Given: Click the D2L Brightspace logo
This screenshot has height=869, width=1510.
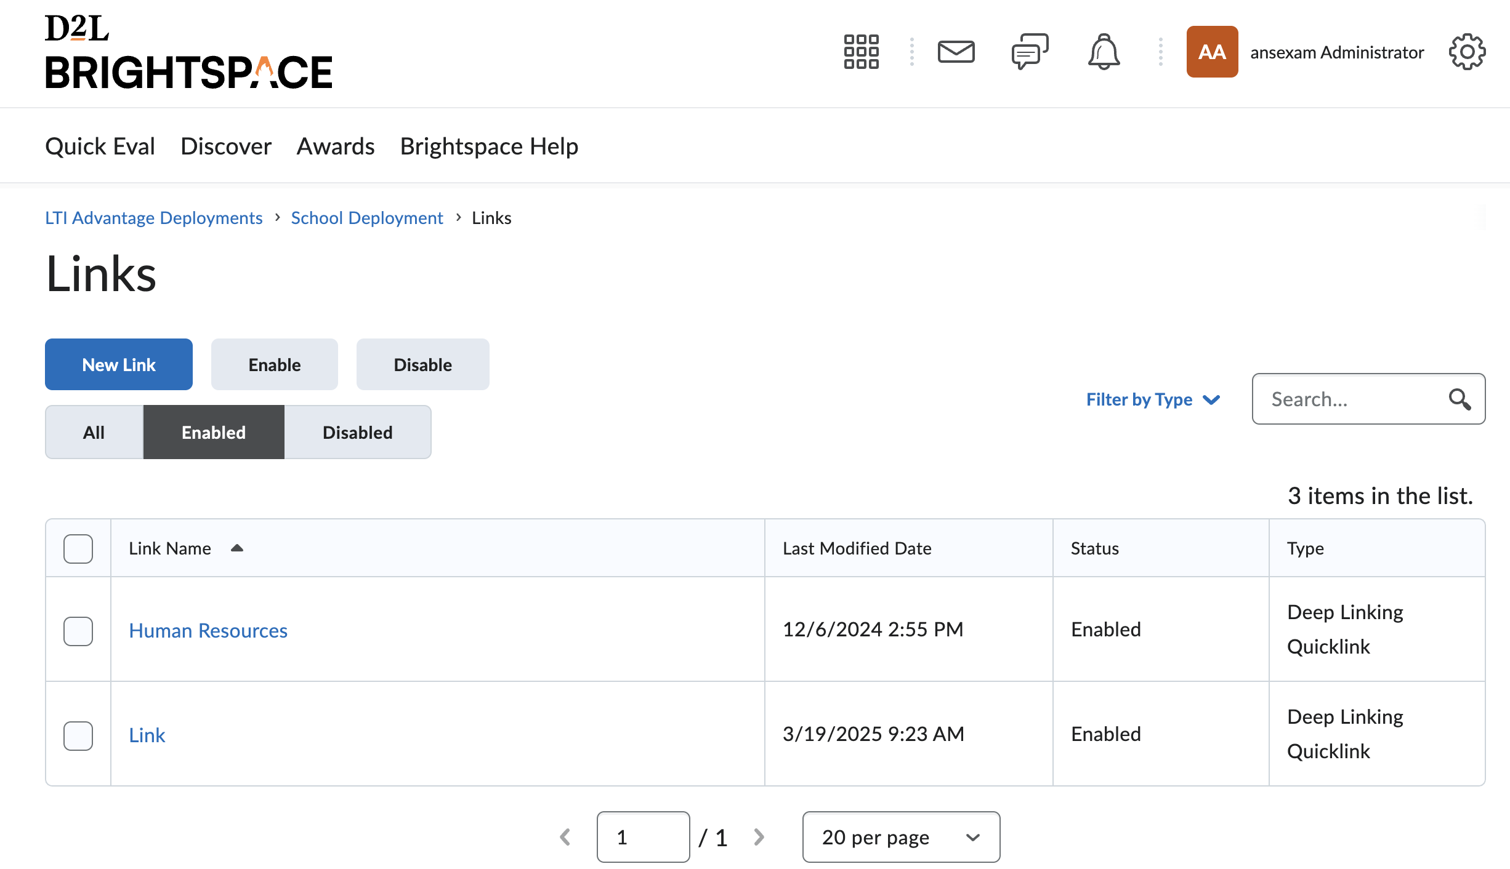Looking at the screenshot, I should tap(188, 52).
